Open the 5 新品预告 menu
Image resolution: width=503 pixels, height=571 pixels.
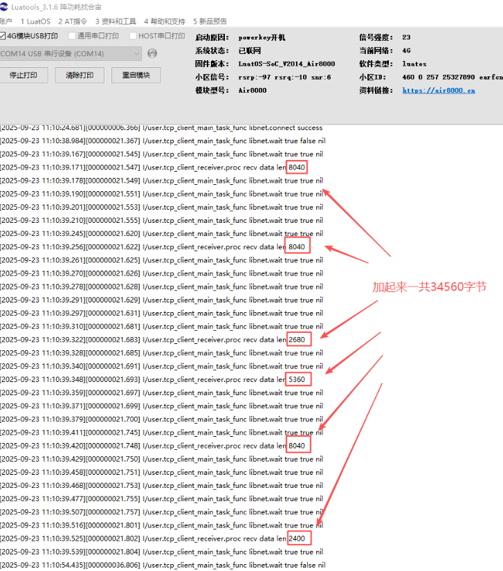tap(210, 21)
